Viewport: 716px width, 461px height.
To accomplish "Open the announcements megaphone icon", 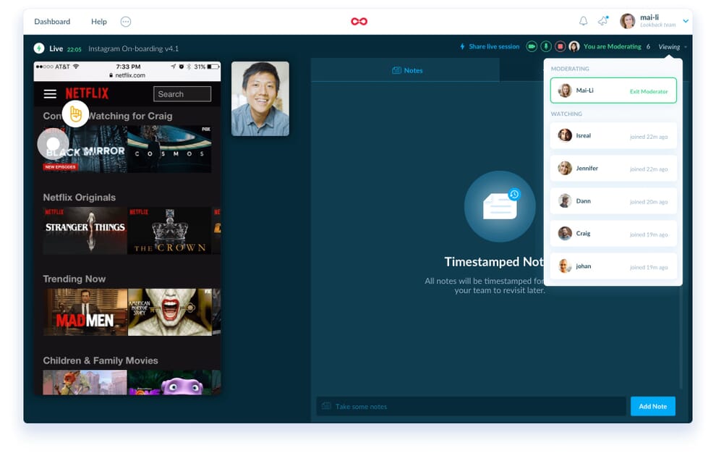I will pyautogui.click(x=603, y=20).
